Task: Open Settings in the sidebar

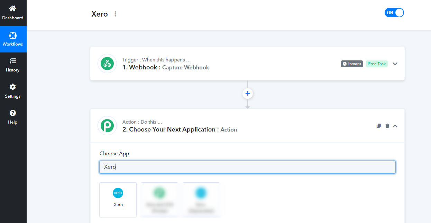Action: coord(13,91)
